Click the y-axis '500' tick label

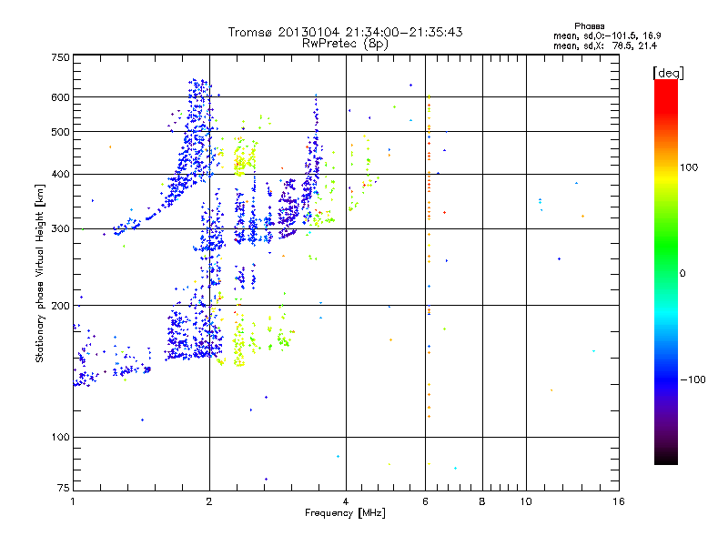tap(60, 132)
